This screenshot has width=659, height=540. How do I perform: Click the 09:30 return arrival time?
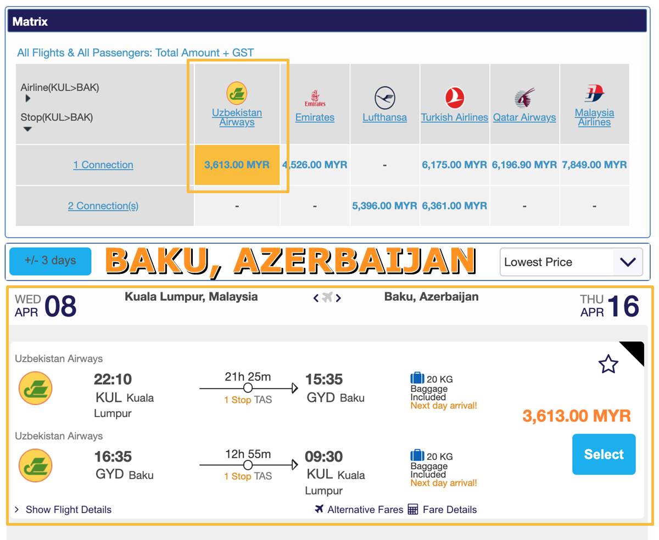pos(324,457)
